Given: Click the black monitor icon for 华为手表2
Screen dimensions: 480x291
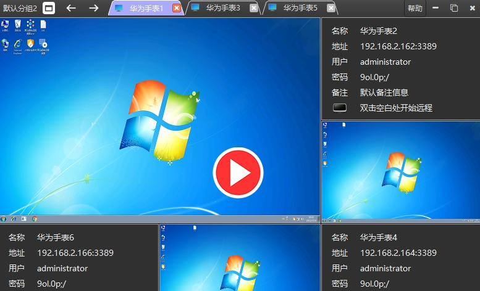Looking at the screenshot, I should (x=340, y=108).
